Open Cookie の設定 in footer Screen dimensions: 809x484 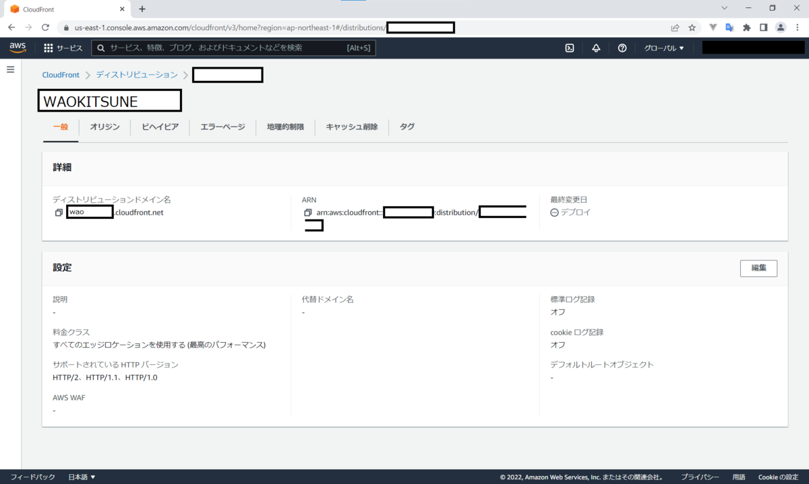[x=779, y=477]
